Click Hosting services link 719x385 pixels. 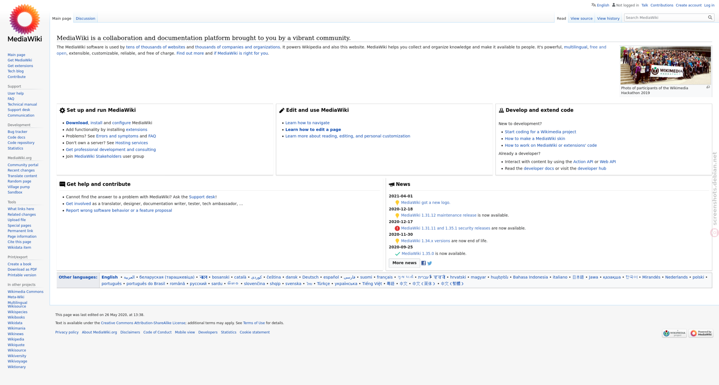[x=132, y=143]
